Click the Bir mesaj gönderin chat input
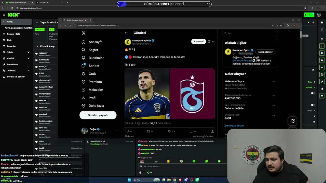Screen dimensions: 326x183 (182, 166)
